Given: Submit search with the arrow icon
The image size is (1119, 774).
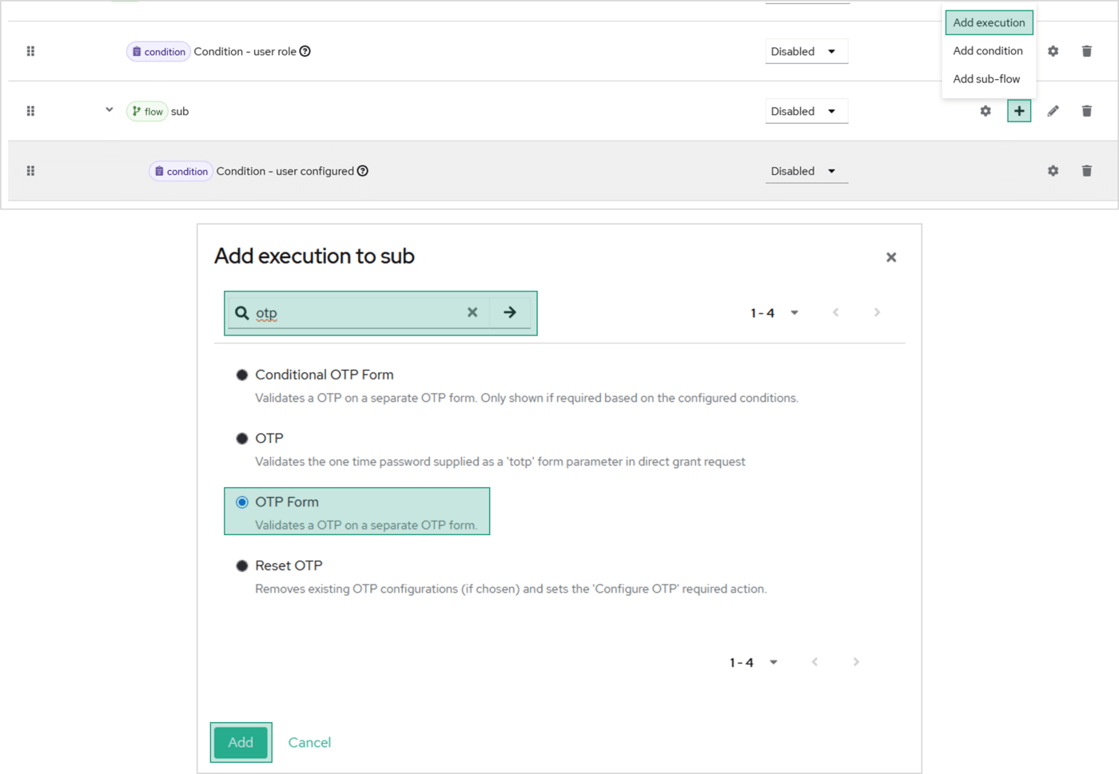Looking at the screenshot, I should [x=510, y=312].
